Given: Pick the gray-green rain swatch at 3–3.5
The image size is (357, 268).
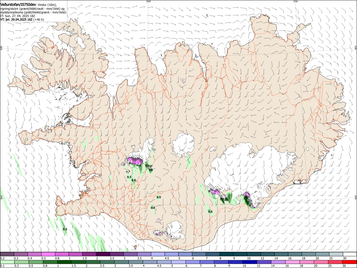Looking at the screenshot, I should [x=121, y=262].
